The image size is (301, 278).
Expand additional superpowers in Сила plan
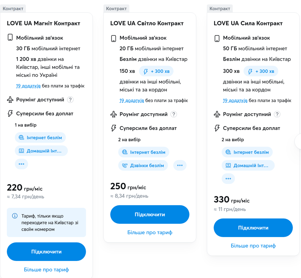click(228, 178)
